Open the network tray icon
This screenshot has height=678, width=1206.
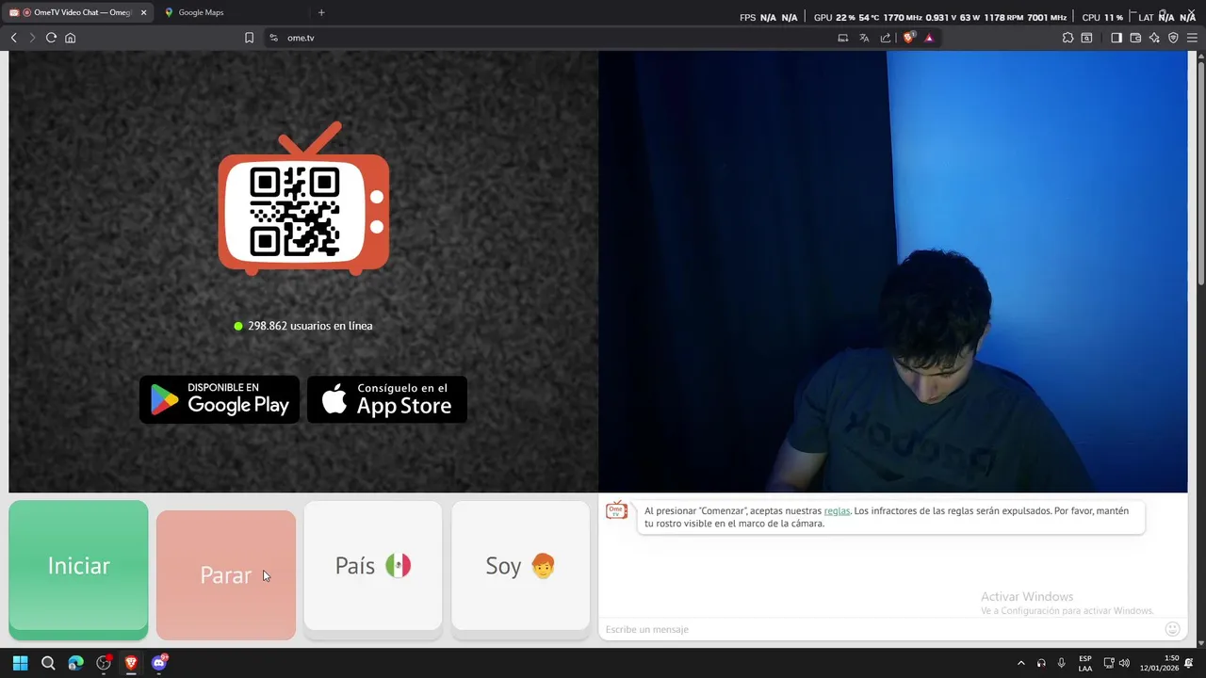[1109, 663]
